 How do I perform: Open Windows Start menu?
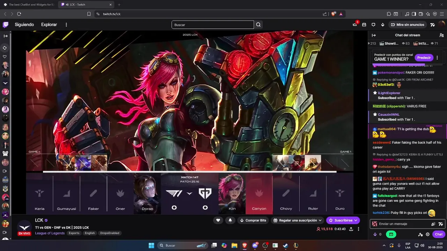pos(151,245)
